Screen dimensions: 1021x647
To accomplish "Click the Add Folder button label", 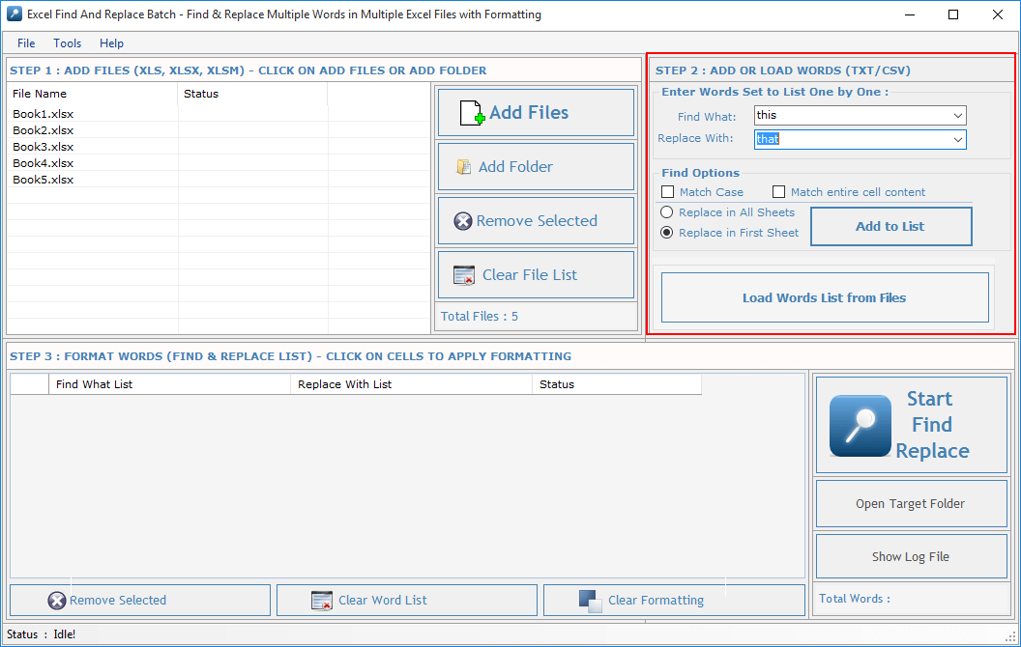I will point(515,167).
